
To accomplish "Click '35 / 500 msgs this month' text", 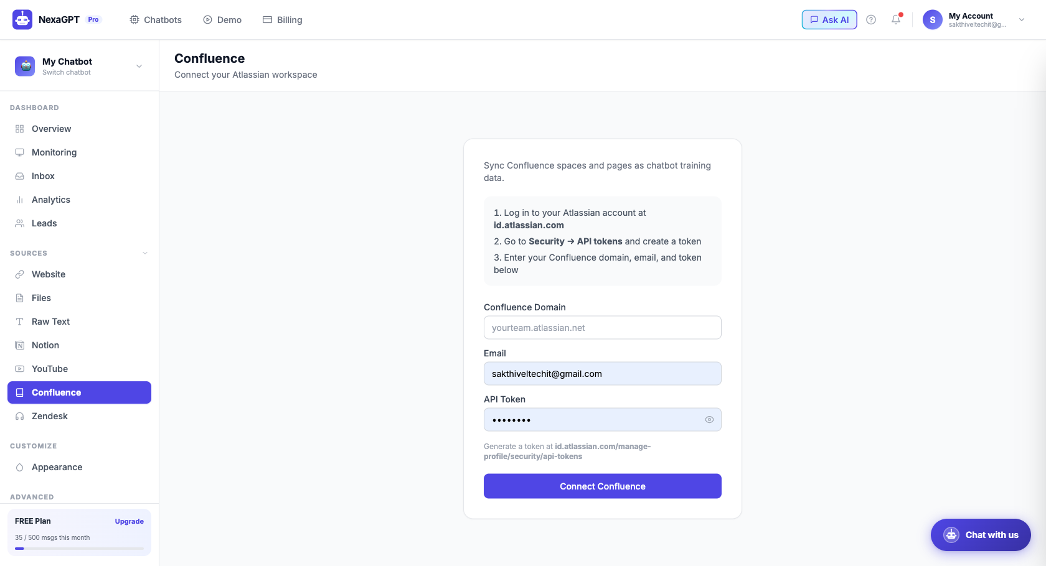I will click(x=52, y=537).
